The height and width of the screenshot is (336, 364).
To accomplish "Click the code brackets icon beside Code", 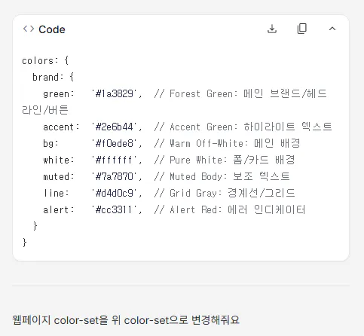I will [29, 29].
